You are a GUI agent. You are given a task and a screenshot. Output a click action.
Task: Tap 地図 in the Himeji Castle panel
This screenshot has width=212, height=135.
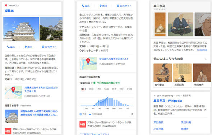coord(28,47)
